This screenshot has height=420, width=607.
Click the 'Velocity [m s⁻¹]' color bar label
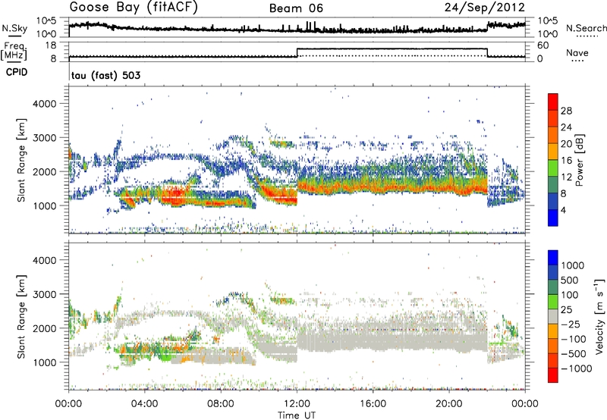tap(599, 316)
